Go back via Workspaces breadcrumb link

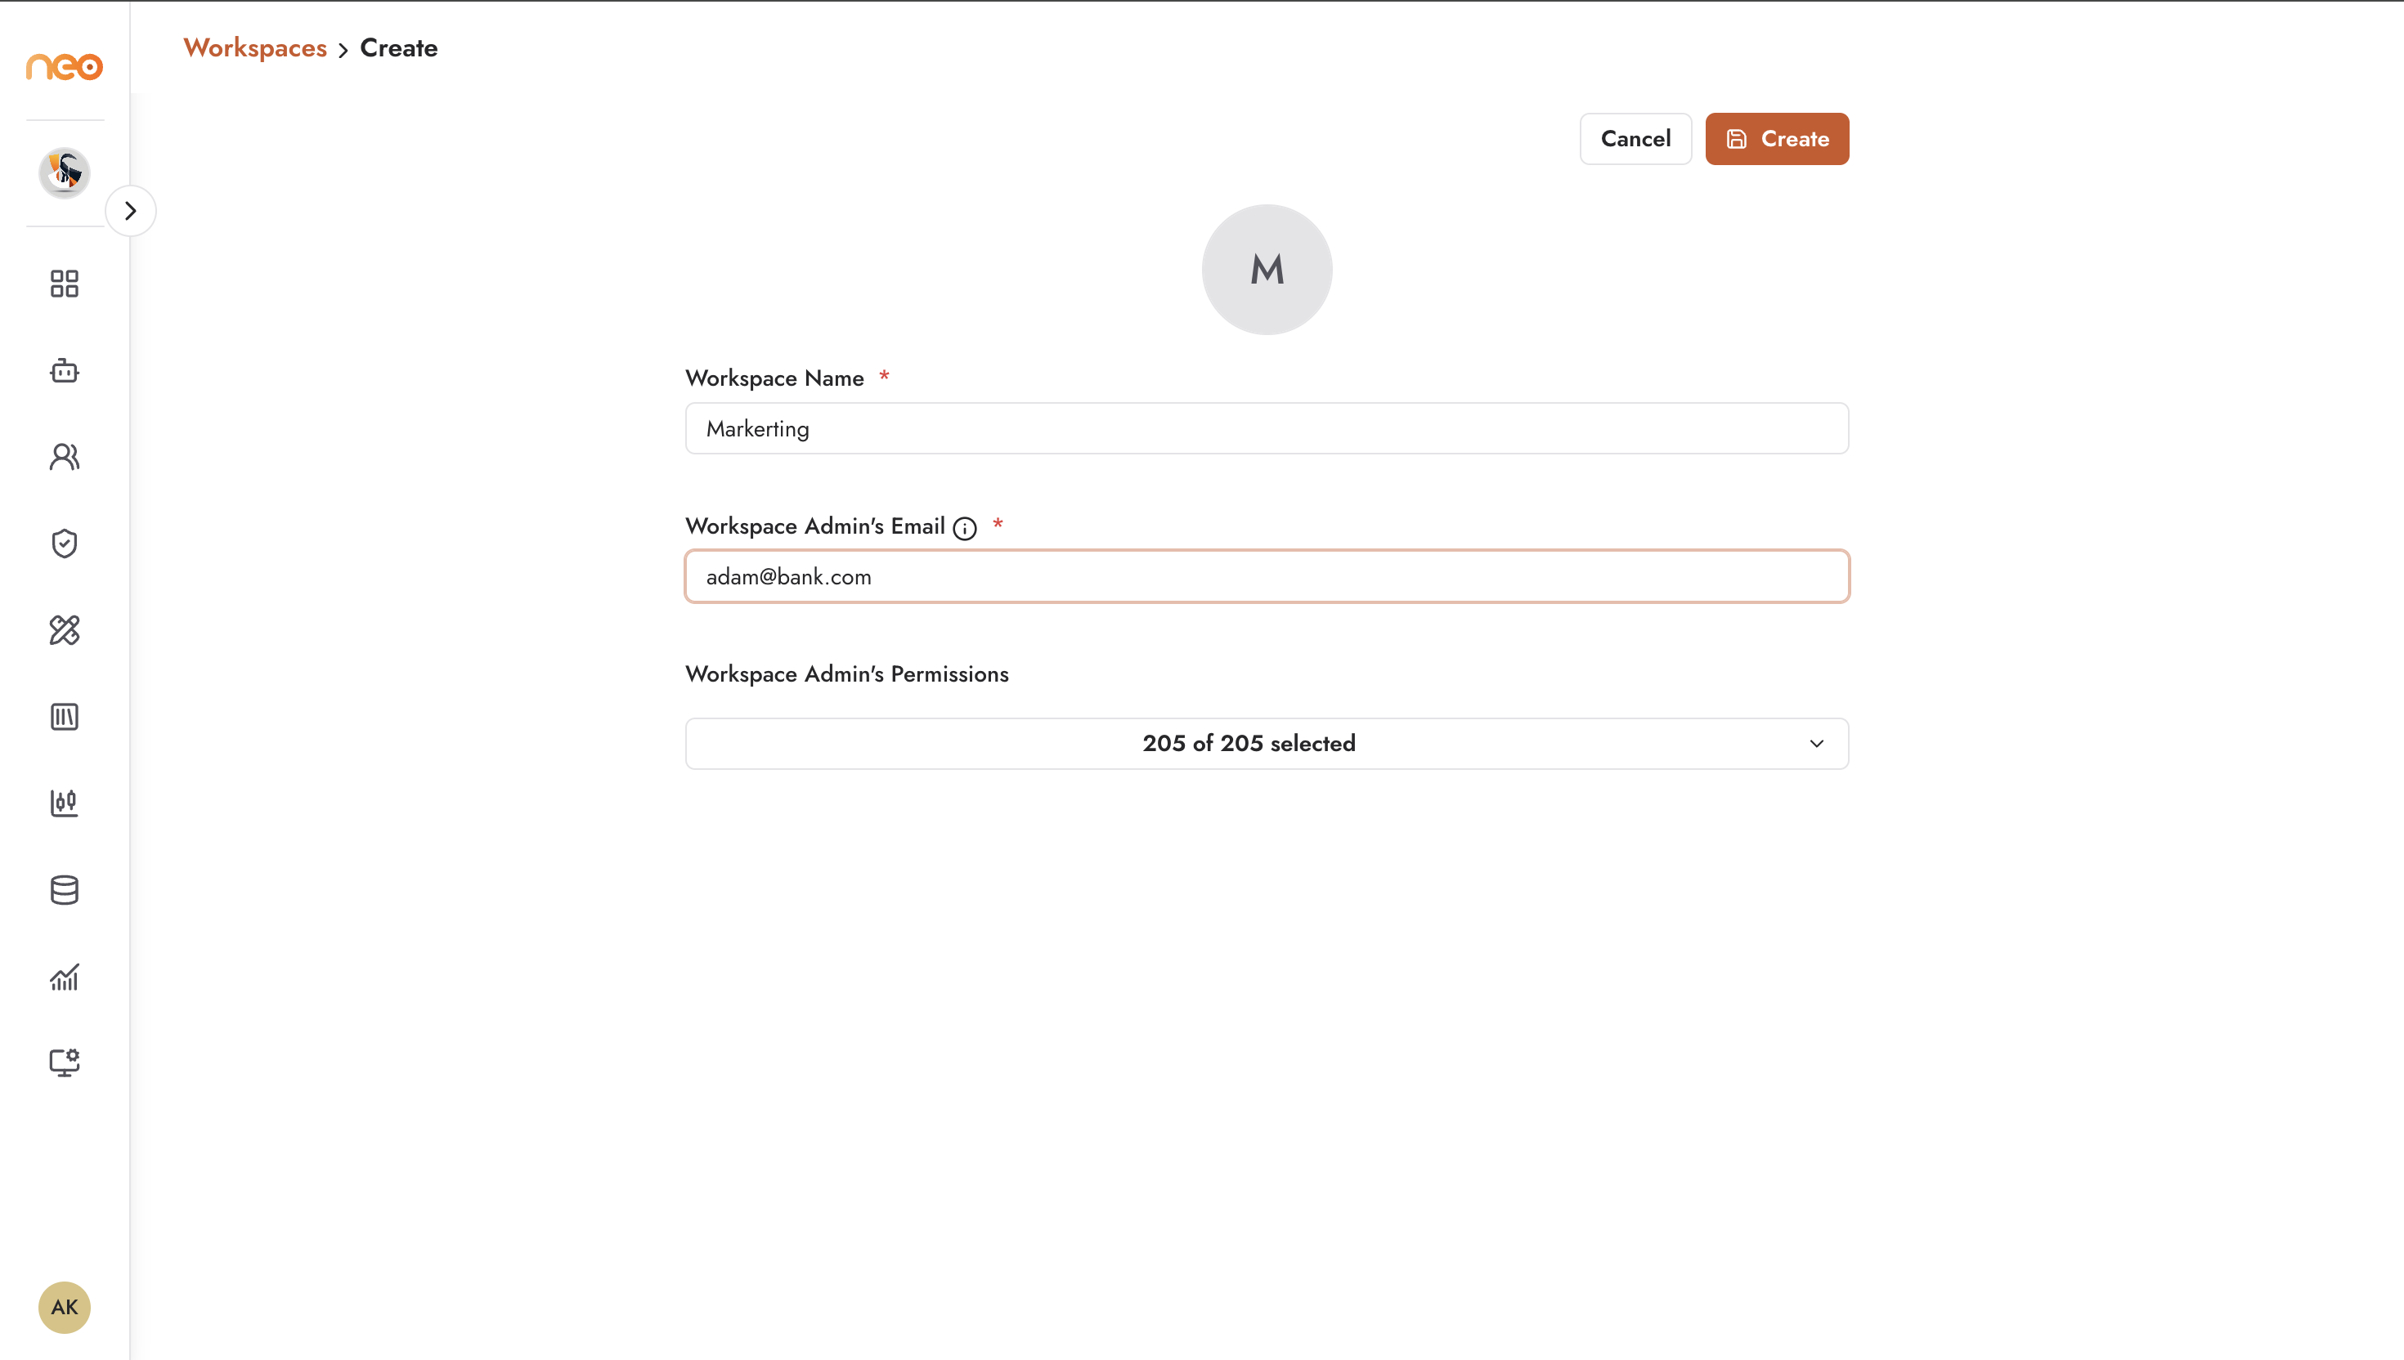click(x=255, y=47)
